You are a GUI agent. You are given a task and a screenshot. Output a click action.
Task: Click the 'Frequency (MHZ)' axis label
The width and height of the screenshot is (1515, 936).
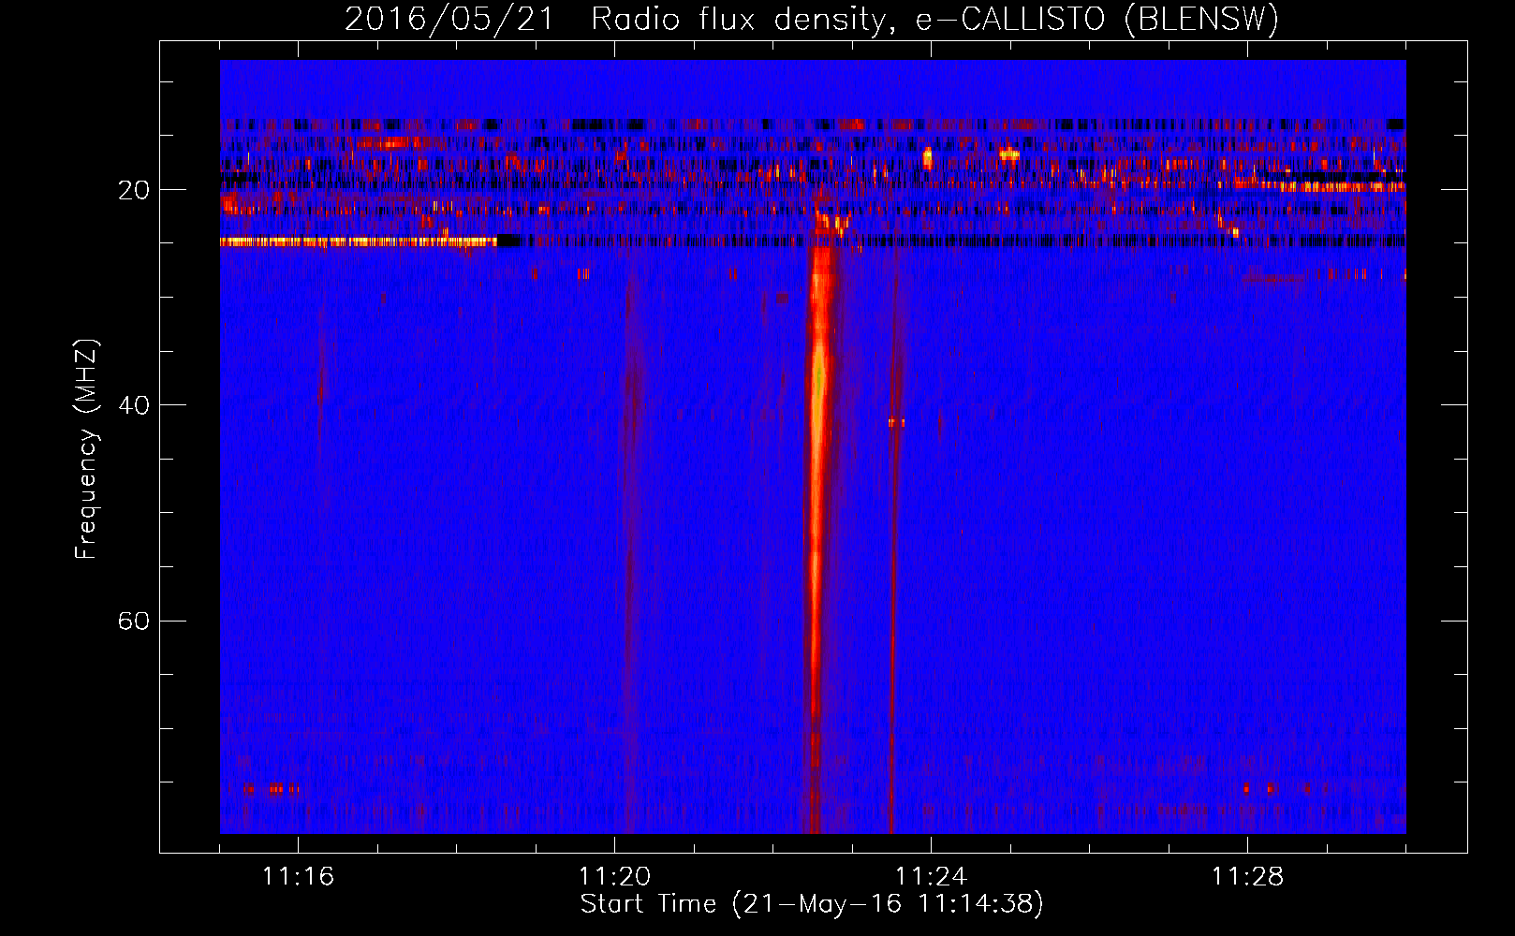click(x=85, y=449)
